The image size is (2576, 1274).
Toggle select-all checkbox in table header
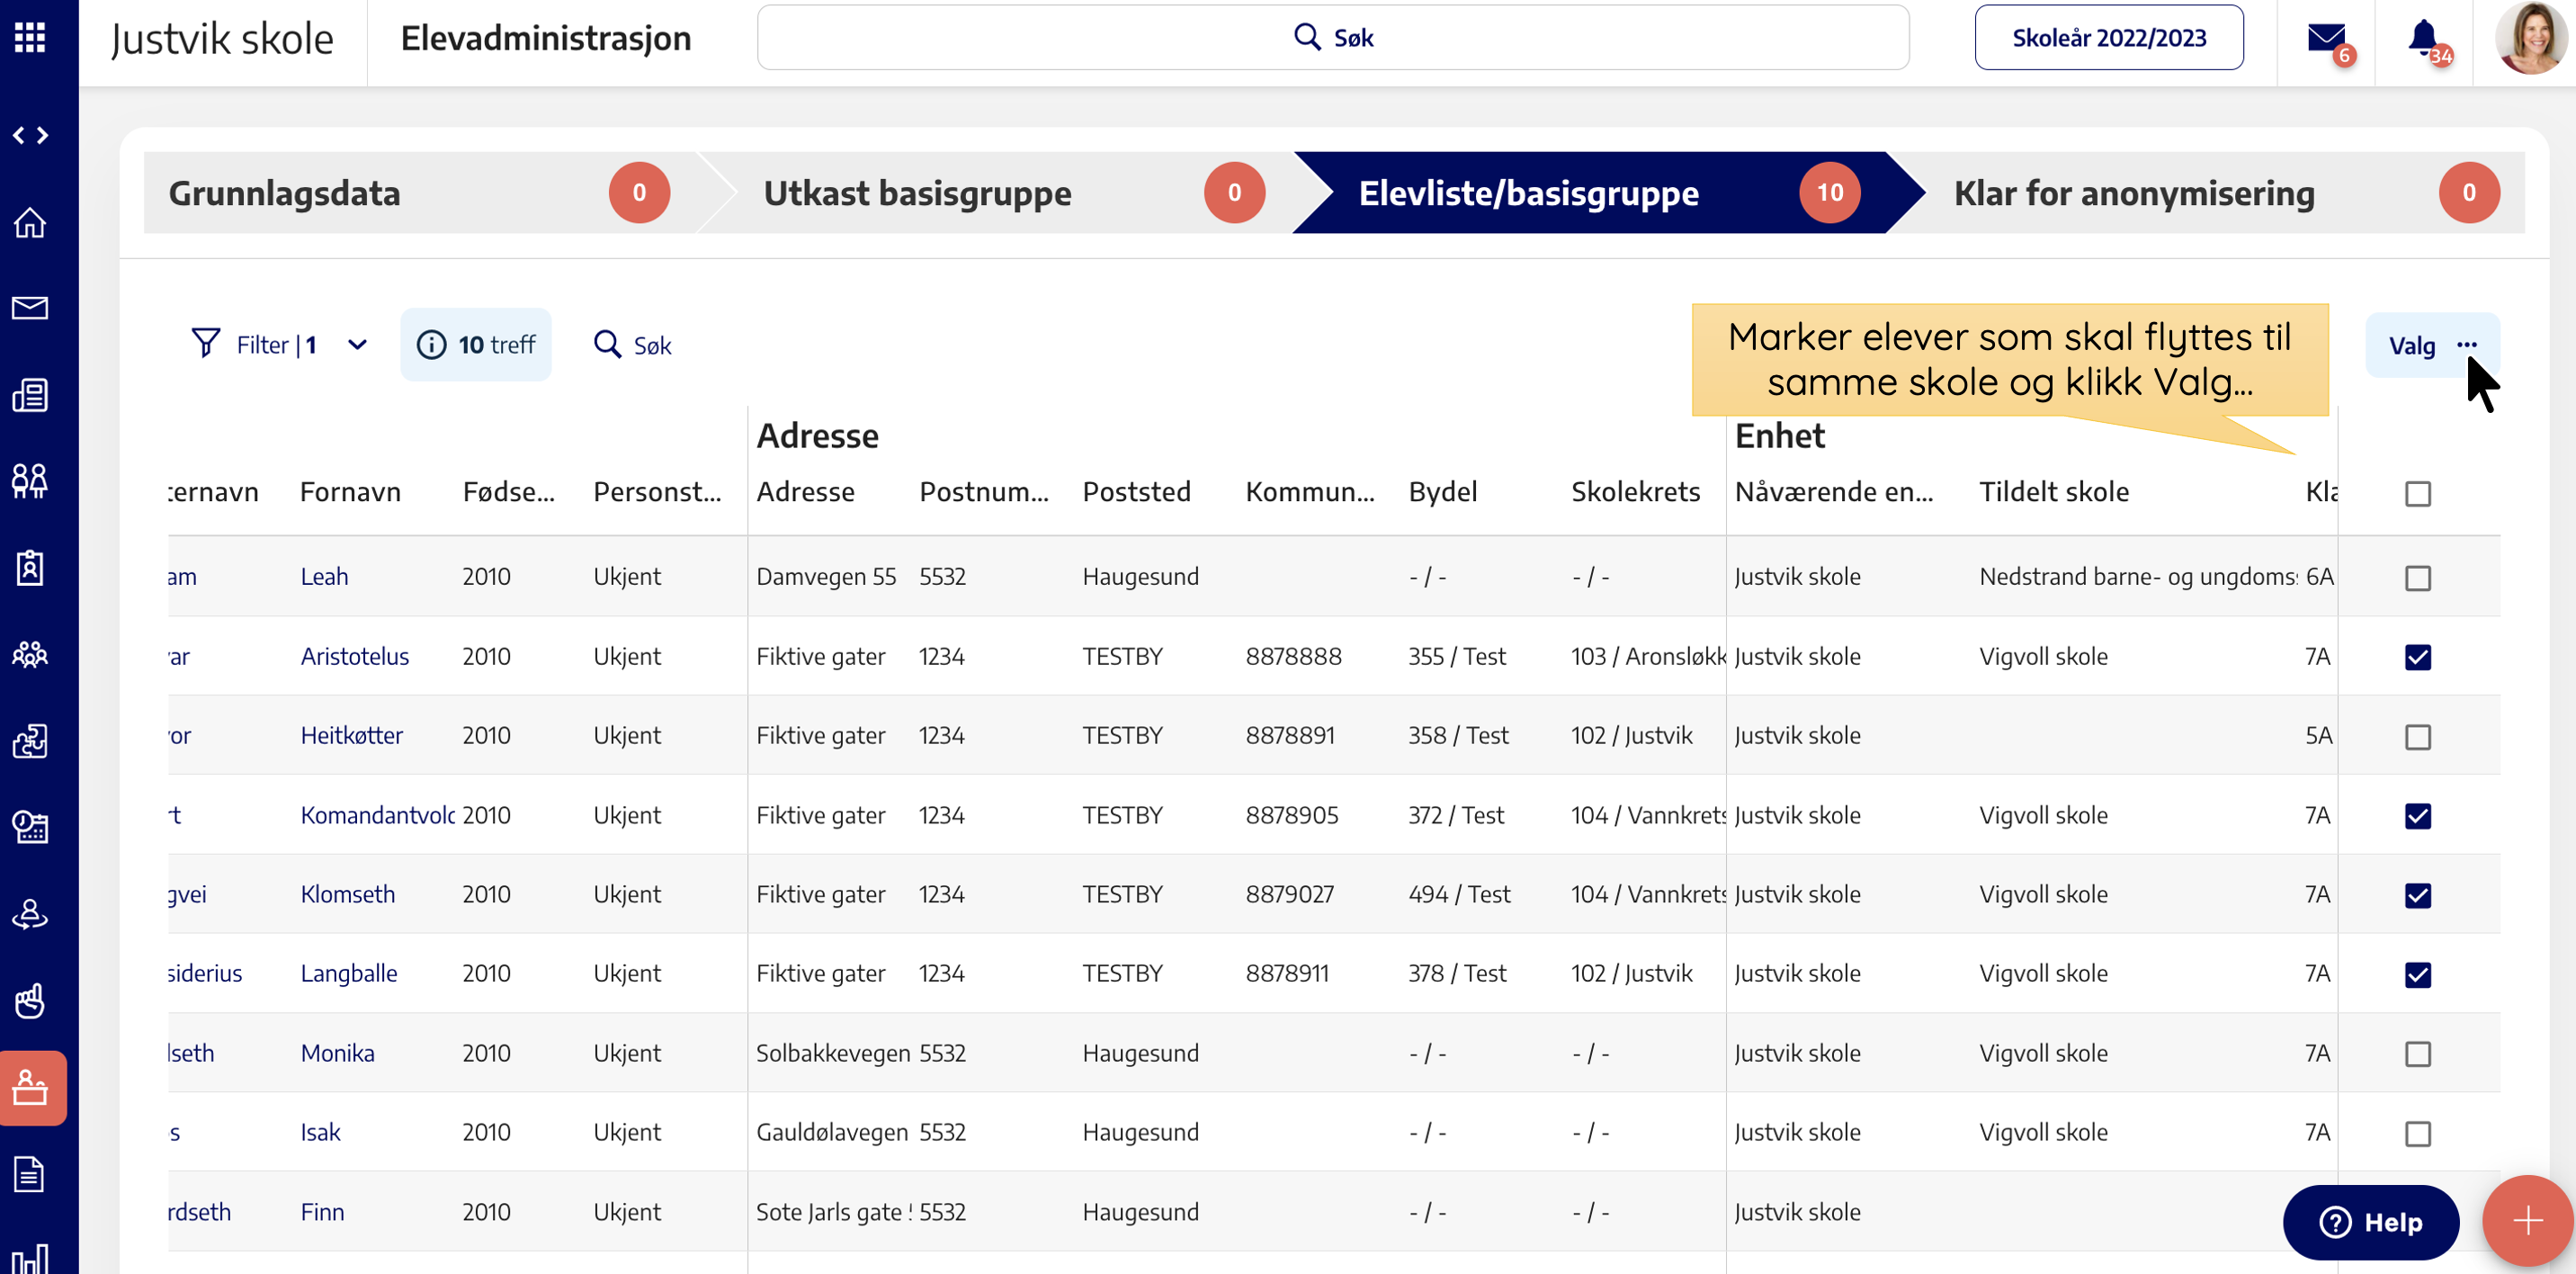point(2417,493)
